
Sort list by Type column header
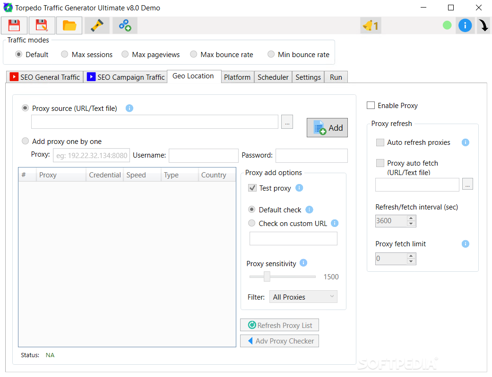click(x=180, y=175)
